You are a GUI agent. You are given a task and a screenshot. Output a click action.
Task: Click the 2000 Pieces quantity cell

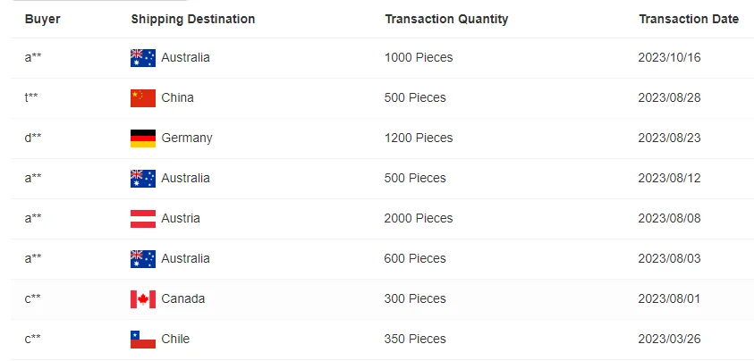(419, 219)
